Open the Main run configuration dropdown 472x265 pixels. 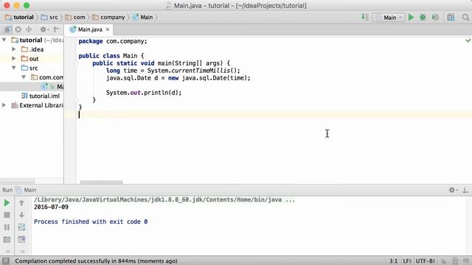click(389, 18)
